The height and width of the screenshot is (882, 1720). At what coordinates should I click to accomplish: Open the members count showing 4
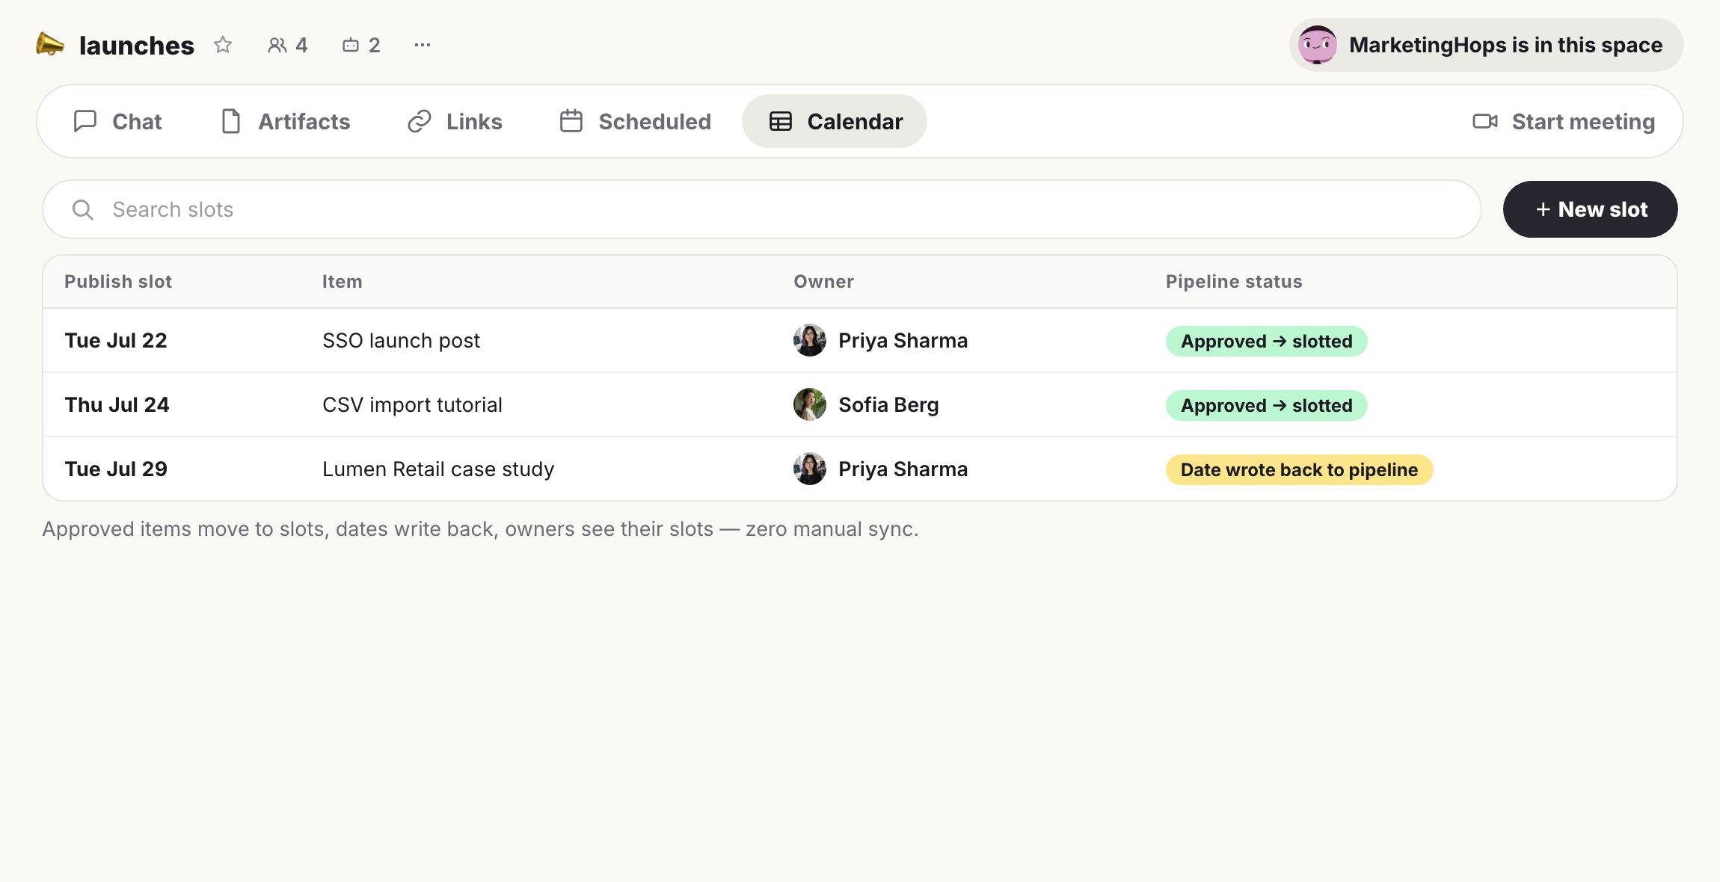288,45
